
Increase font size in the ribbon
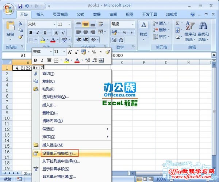point(57,33)
